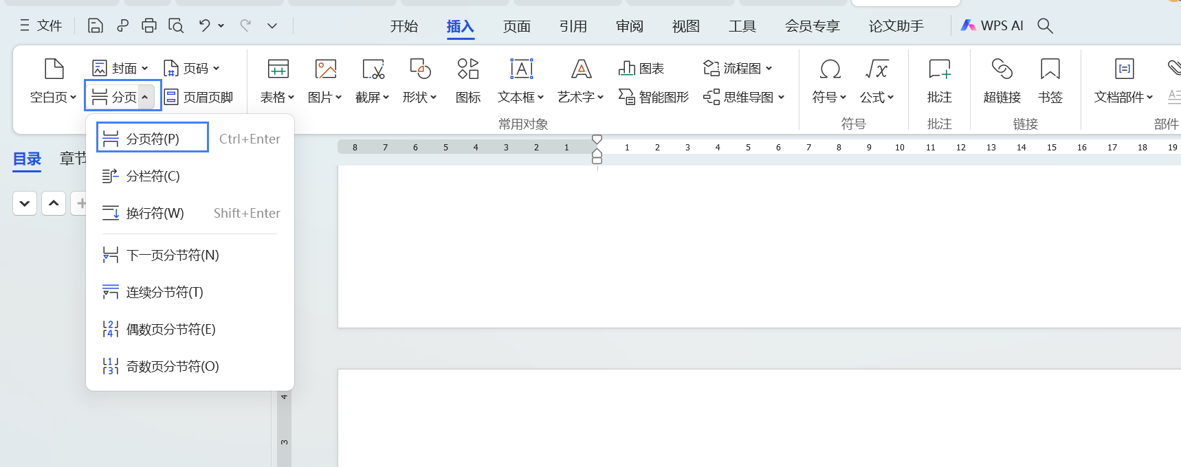The height and width of the screenshot is (467, 1181).
Task: Open WPS AI assistant
Action: tap(992, 26)
